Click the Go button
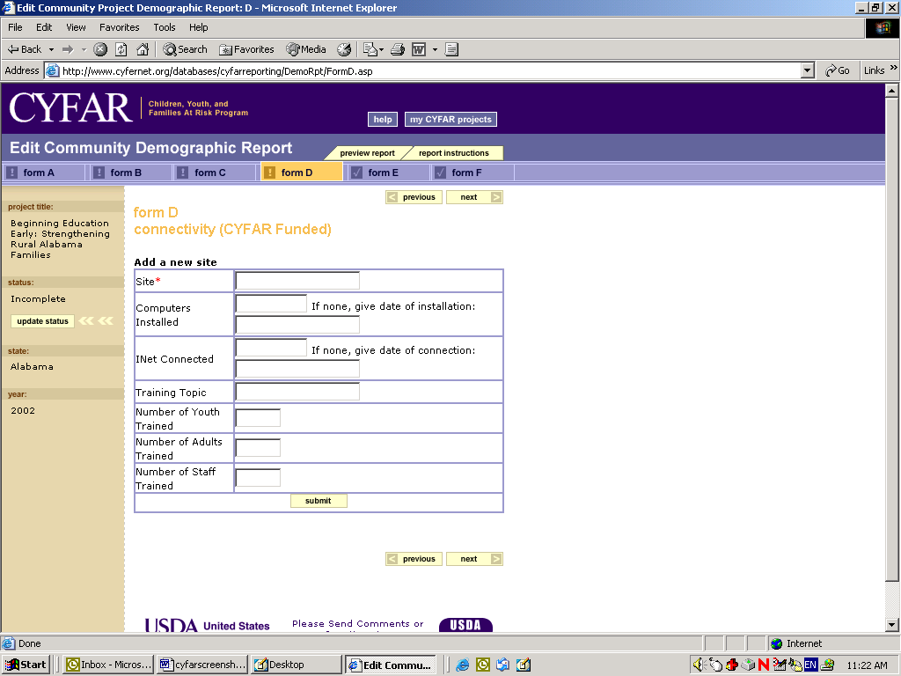Screen dimensions: 901x676 pos(838,70)
